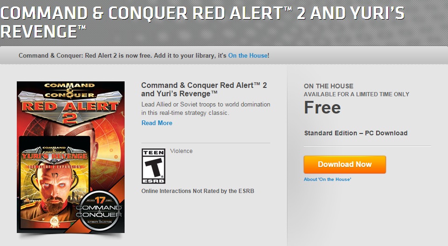Click the 'Red Alert 2 is now free' banner text
The image size is (448, 246).
(123, 55)
